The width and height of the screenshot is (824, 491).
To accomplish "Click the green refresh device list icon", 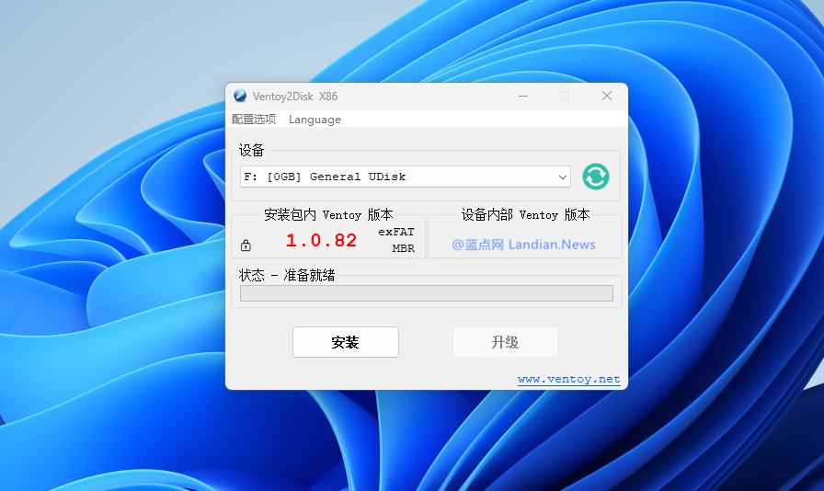I will [596, 177].
